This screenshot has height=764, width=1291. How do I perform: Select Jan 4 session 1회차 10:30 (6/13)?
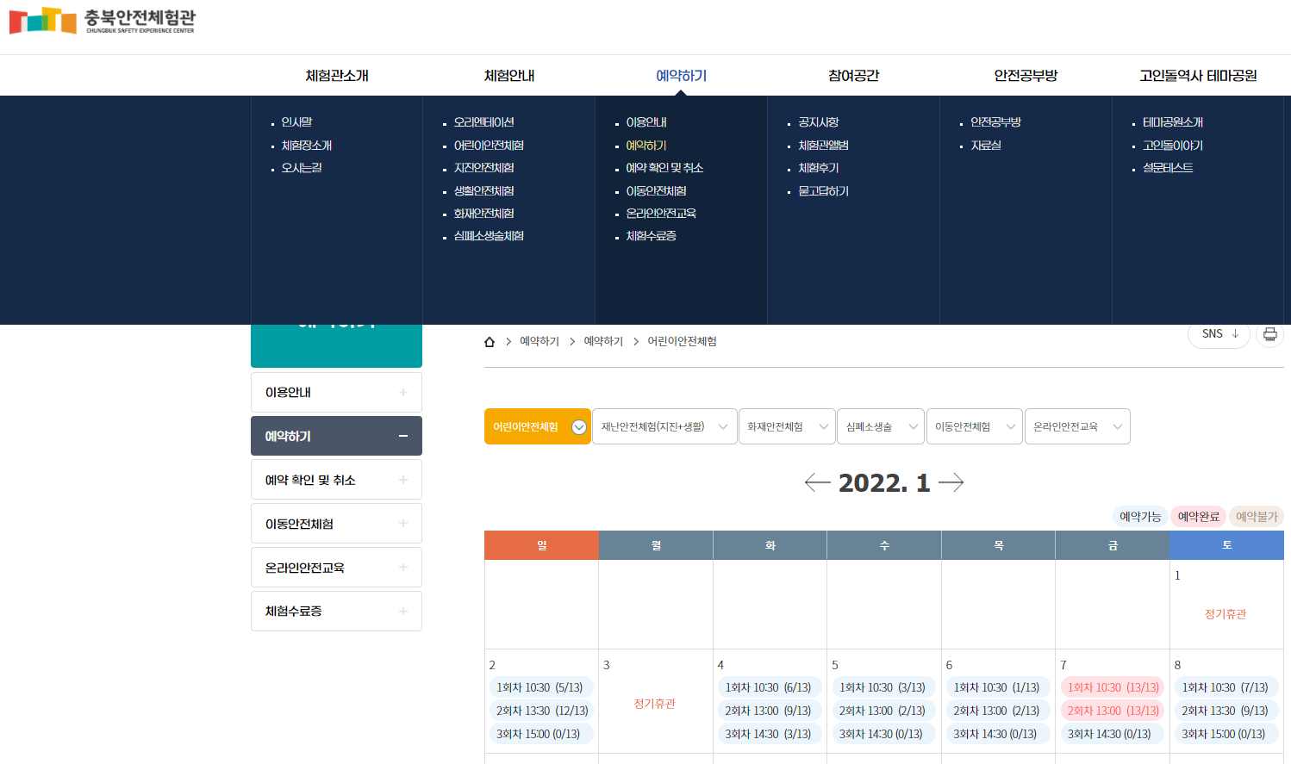[768, 687]
